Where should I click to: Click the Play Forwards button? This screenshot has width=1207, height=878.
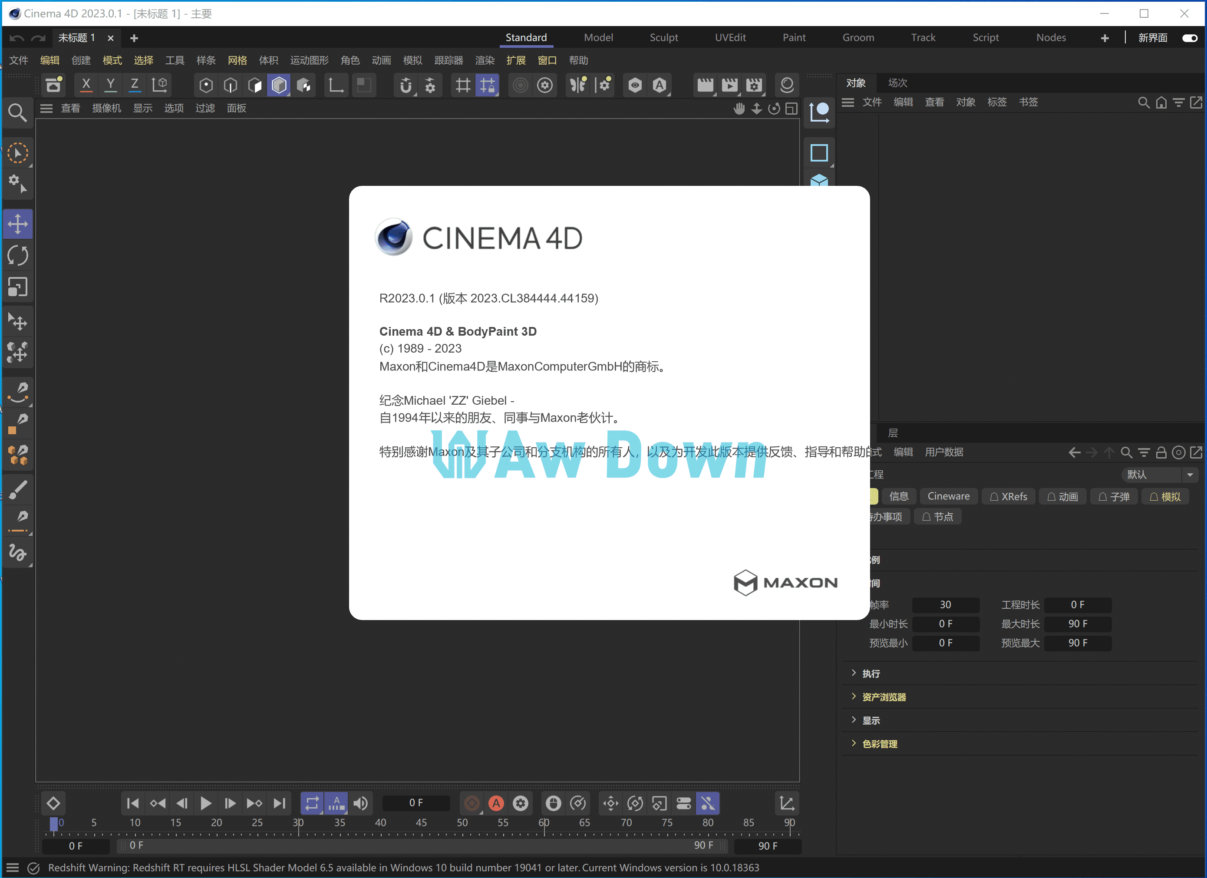pyautogui.click(x=205, y=803)
